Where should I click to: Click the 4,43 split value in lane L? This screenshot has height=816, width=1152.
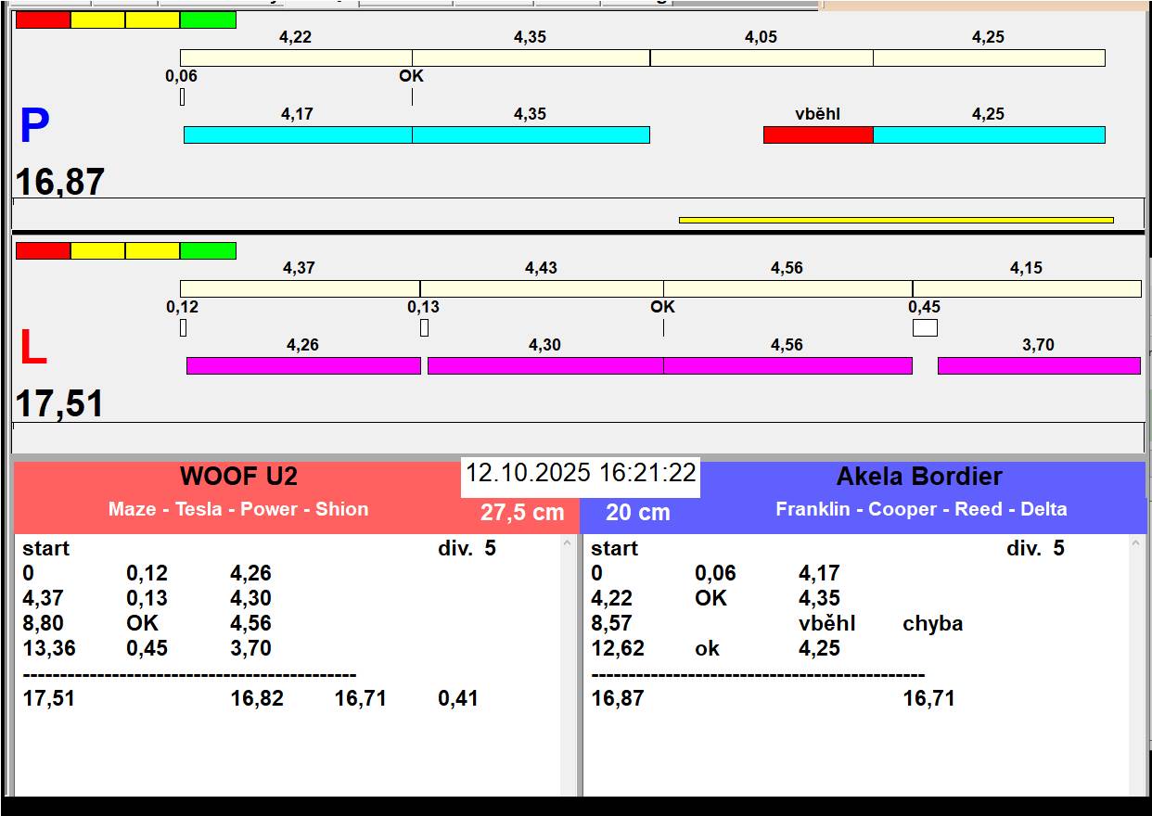pyautogui.click(x=542, y=268)
